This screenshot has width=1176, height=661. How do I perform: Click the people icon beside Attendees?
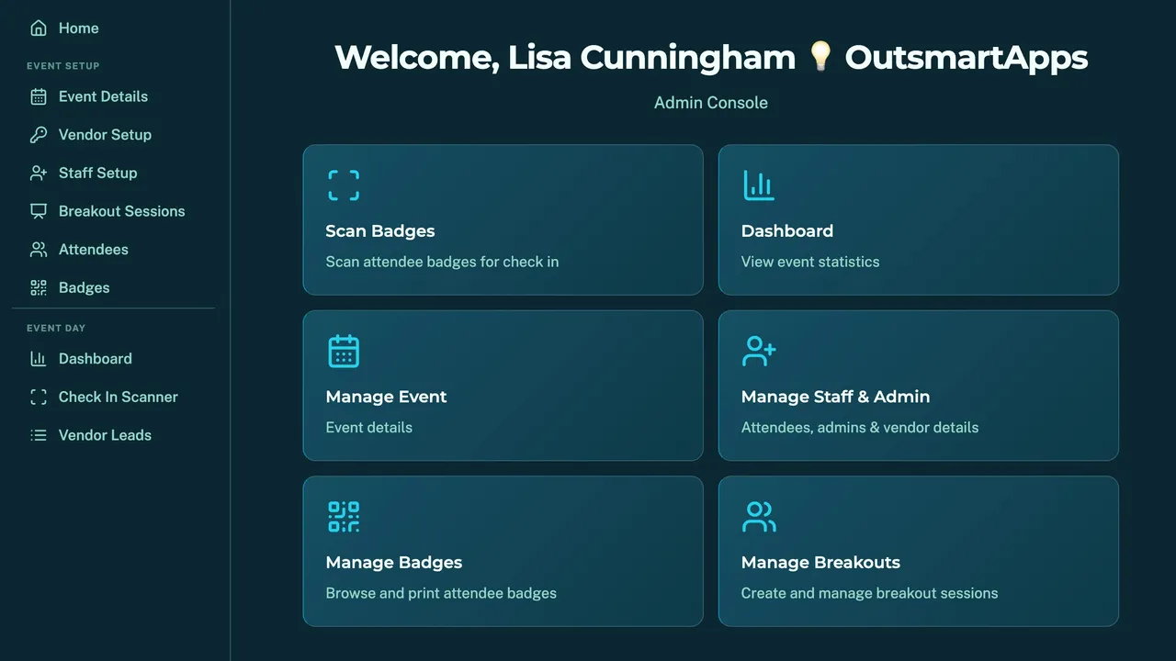click(39, 250)
